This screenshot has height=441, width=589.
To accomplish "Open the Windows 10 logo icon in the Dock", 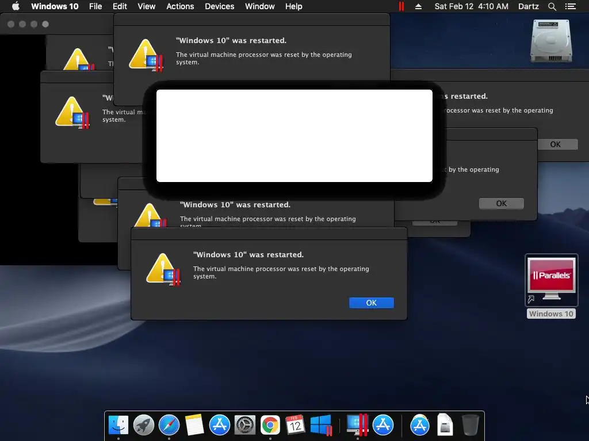I will click(x=321, y=425).
